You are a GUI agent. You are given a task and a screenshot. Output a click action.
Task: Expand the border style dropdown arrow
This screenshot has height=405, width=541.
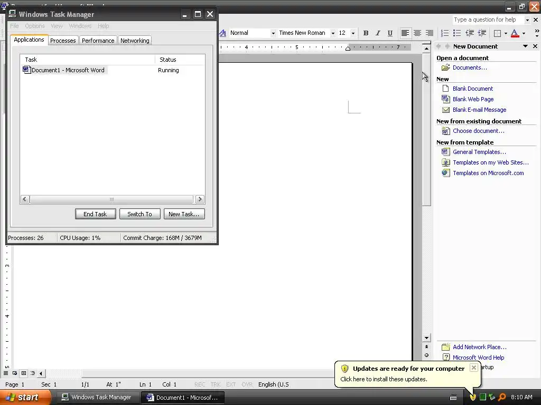(x=506, y=33)
